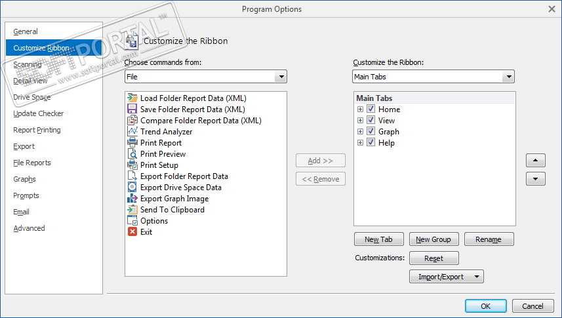
Task: Open the 'Customize the Ribbon' dropdown
Action: coord(508,77)
